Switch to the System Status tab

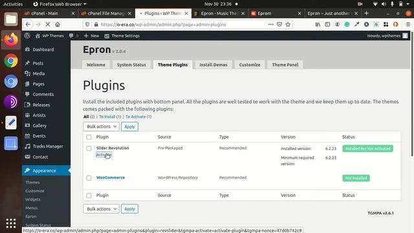(131, 65)
